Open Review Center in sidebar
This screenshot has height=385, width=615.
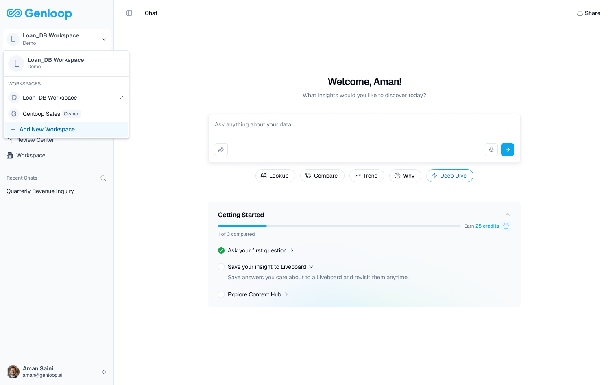(35, 140)
